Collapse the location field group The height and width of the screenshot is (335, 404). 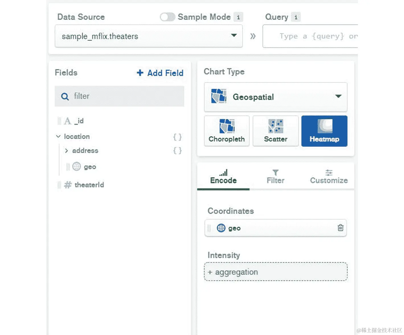[x=58, y=137]
